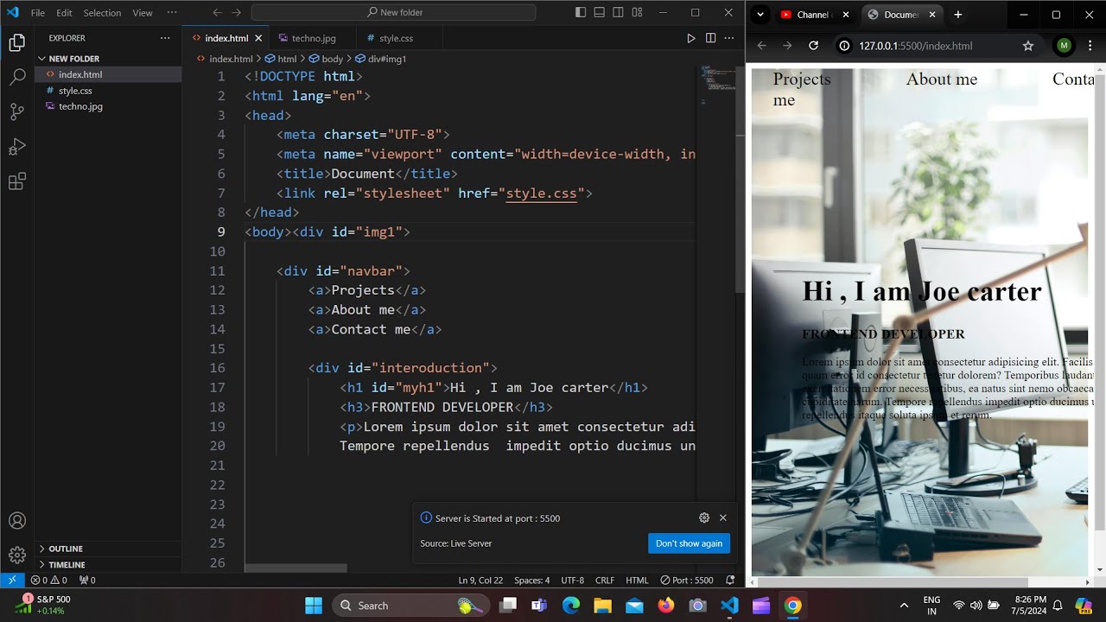Open the View menu
The image size is (1106, 622).
(x=143, y=13)
